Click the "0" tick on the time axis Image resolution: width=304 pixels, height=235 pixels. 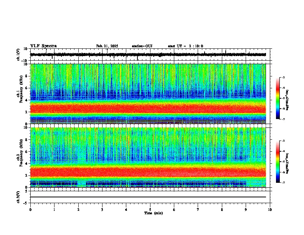[30, 210]
